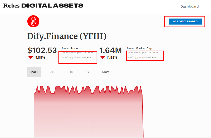Image resolution: width=211 pixels, height=138 pixels.
Task: Click the red down arrow under asset price
Action: tap(31, 58)
